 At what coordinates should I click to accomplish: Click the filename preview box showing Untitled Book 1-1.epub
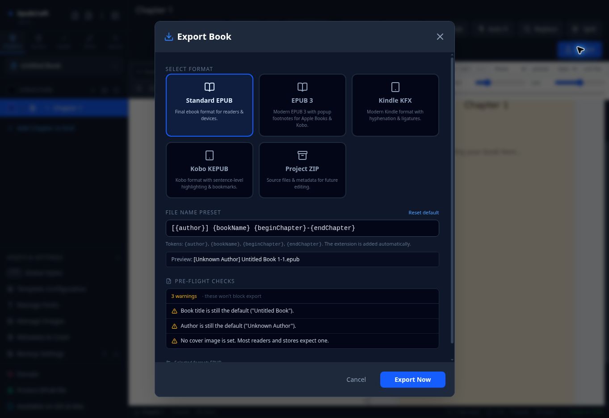click(x=302, y=259)
